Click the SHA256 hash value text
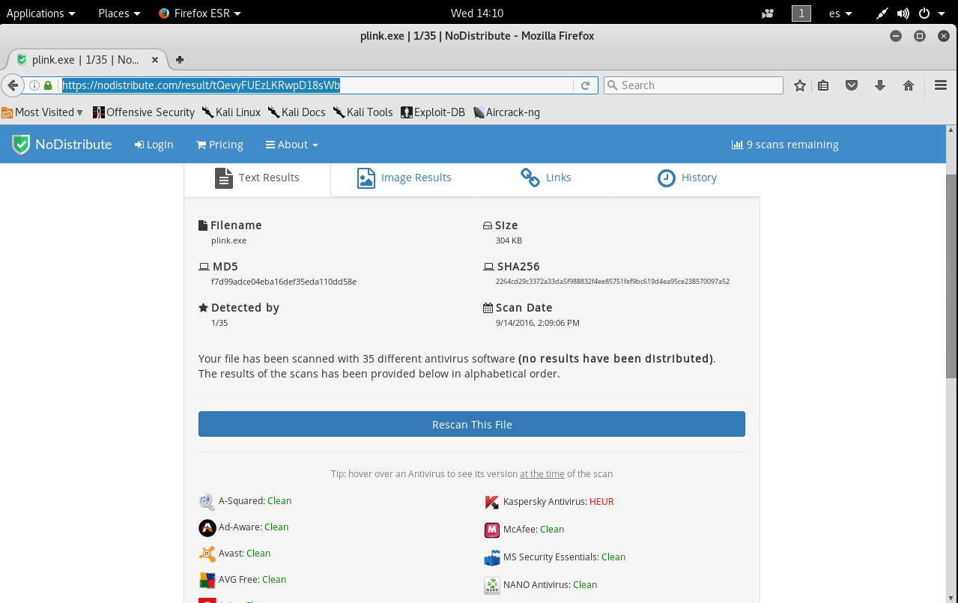Image resolution: width=958 pixels, height=603 pixels. coord(613,282)
